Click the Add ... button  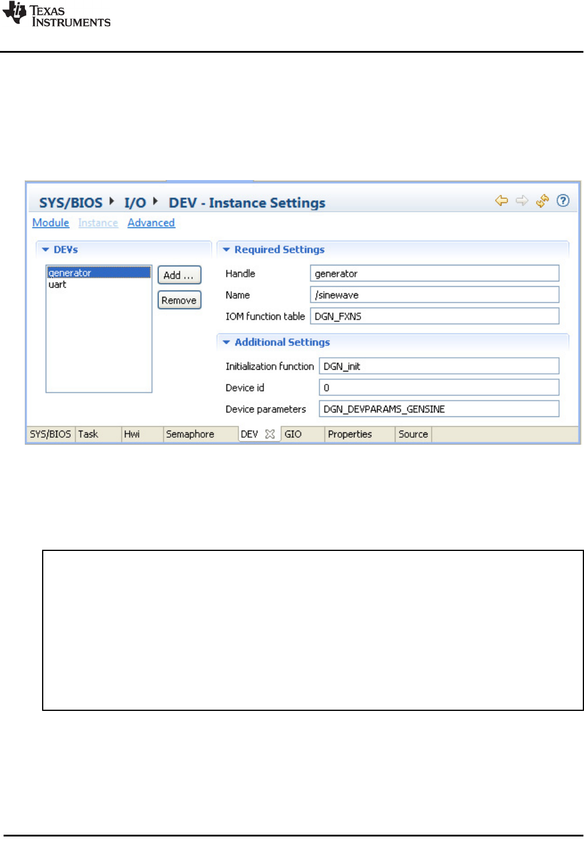(x=179, y=275)
